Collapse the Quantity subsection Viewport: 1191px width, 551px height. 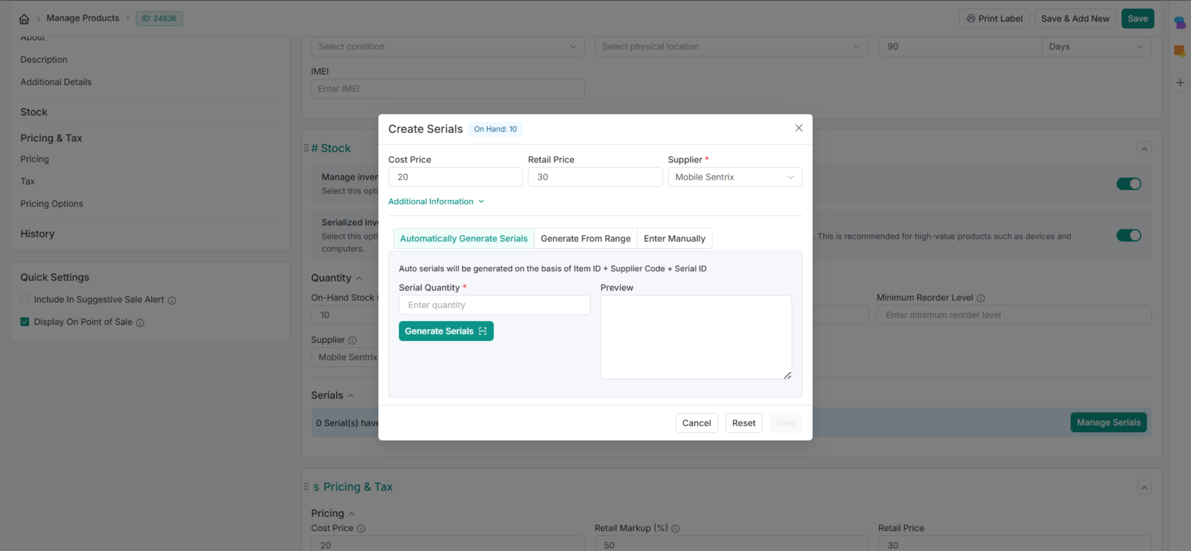tap(359, 278)
